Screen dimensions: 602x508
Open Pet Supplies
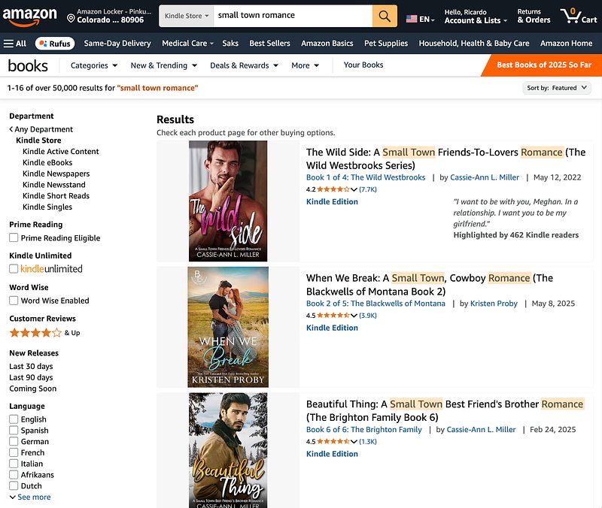(386, 44)
